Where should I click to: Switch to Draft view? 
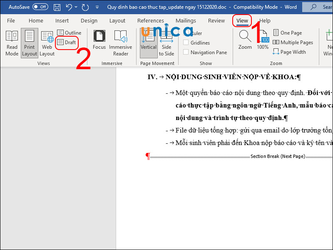tap(67, 42)
